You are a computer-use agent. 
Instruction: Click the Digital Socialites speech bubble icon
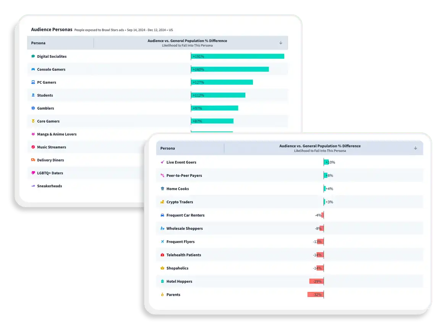(x=33, y=56)
